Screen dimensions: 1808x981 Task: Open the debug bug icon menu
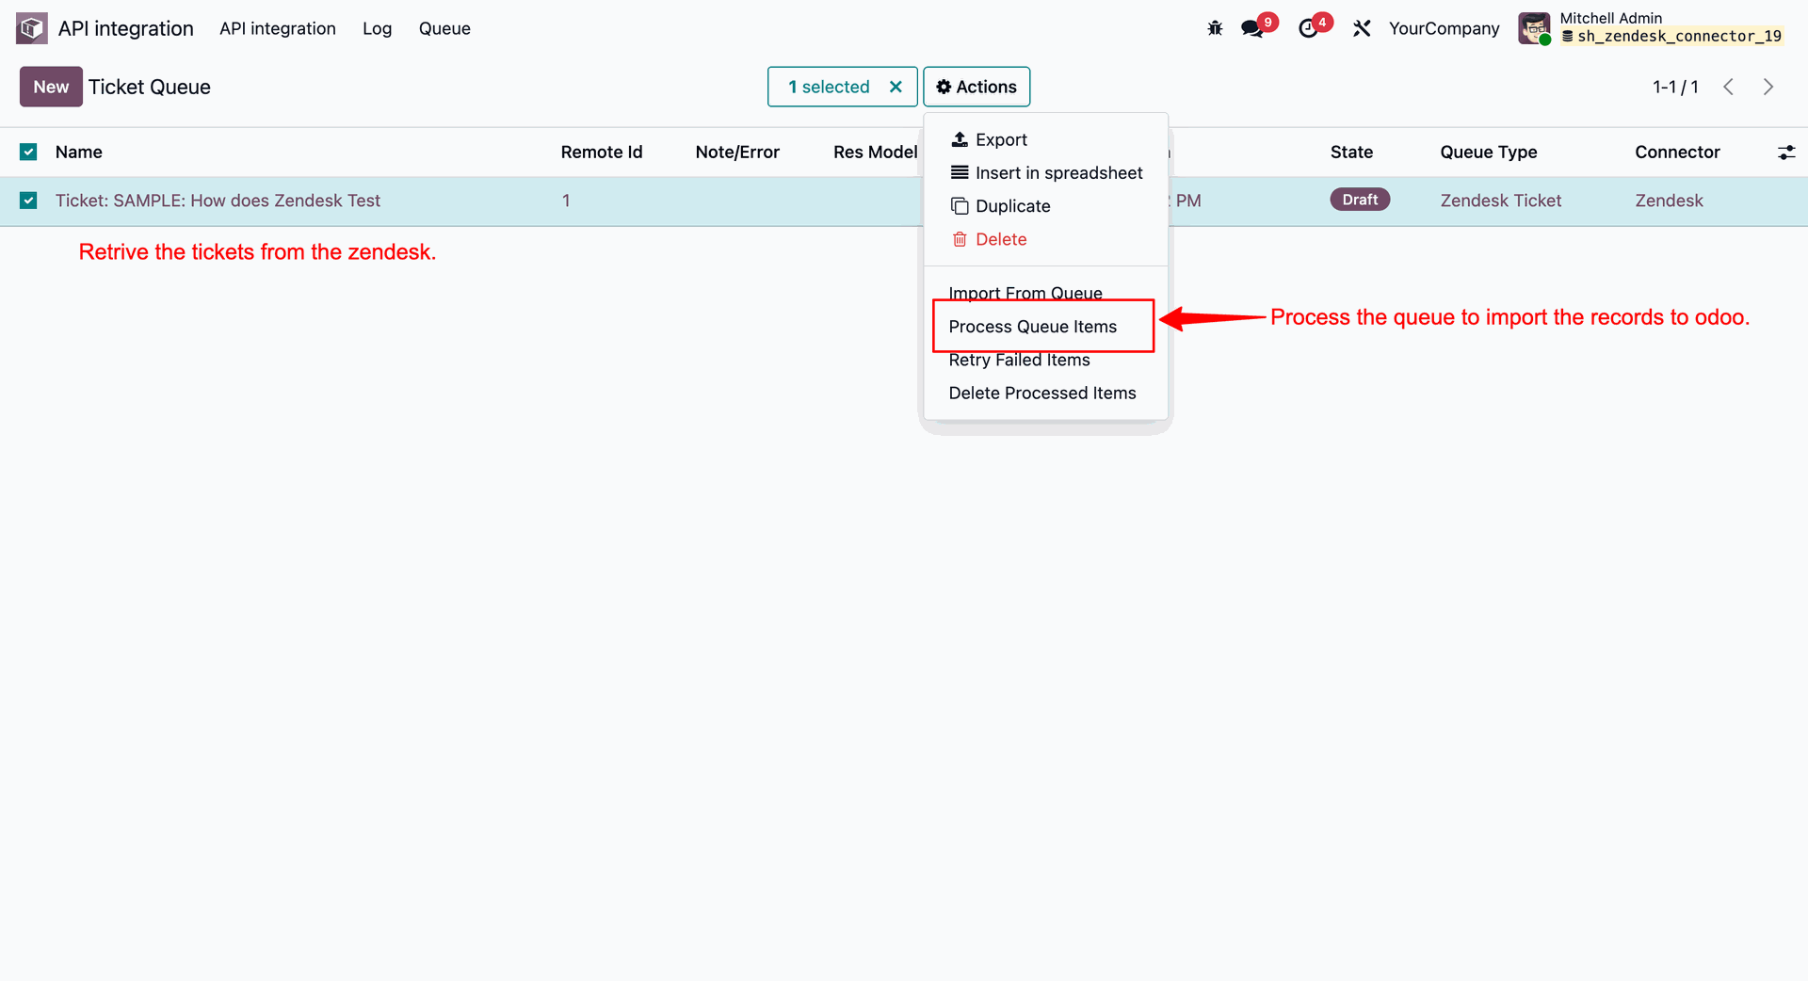coord(1215,28)
